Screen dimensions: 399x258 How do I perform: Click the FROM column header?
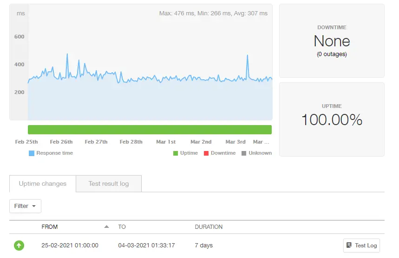coord(49,227)
